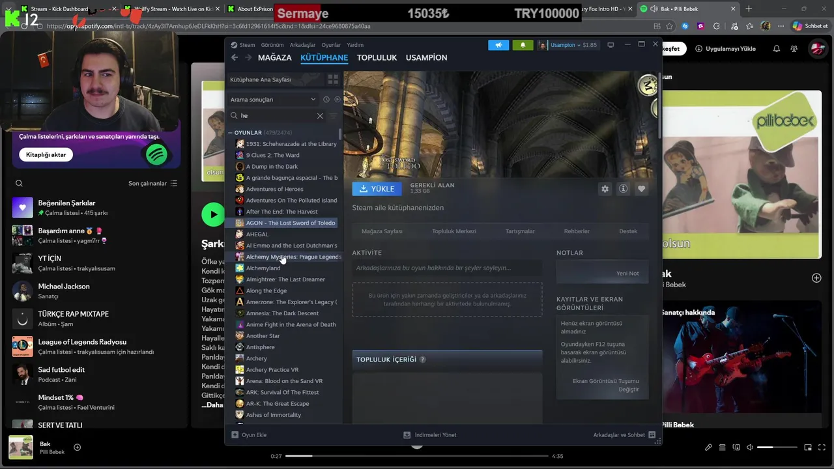Viewport: 834px width, 469px height.
Task: Open the TOPLULUK tab
Action: (377, 57)
